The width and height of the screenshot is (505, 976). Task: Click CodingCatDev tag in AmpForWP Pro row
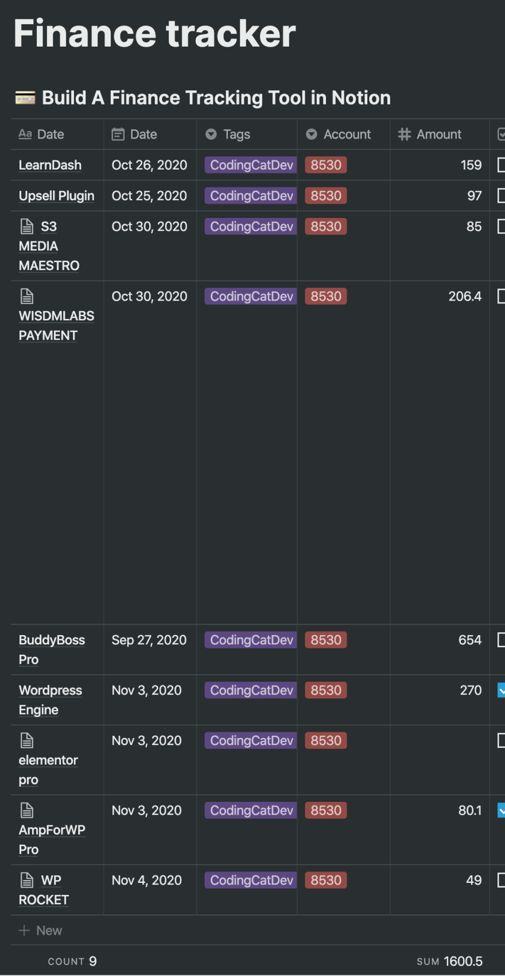[x=251, y=810]
